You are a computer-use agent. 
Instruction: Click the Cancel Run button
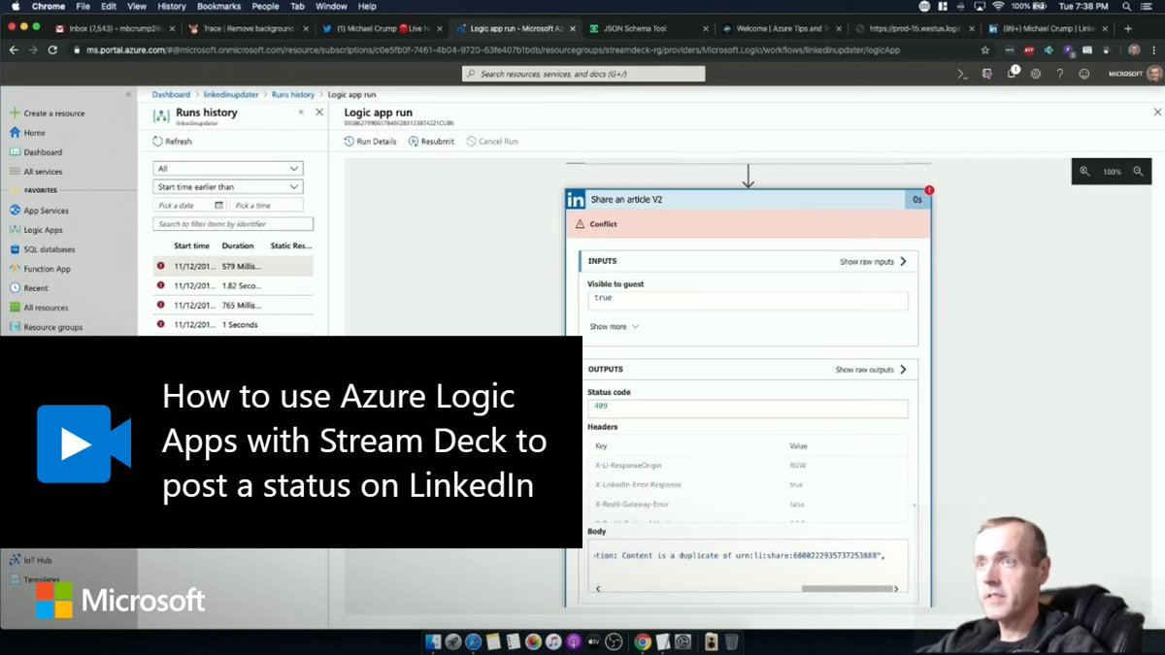click(x=492, y=142)
